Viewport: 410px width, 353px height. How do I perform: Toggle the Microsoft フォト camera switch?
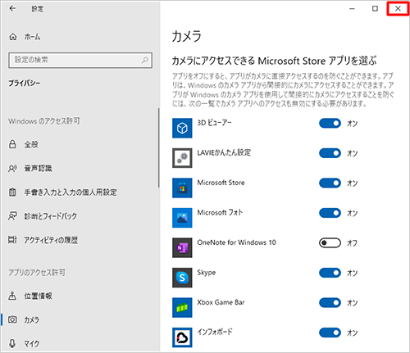(330, 213)
